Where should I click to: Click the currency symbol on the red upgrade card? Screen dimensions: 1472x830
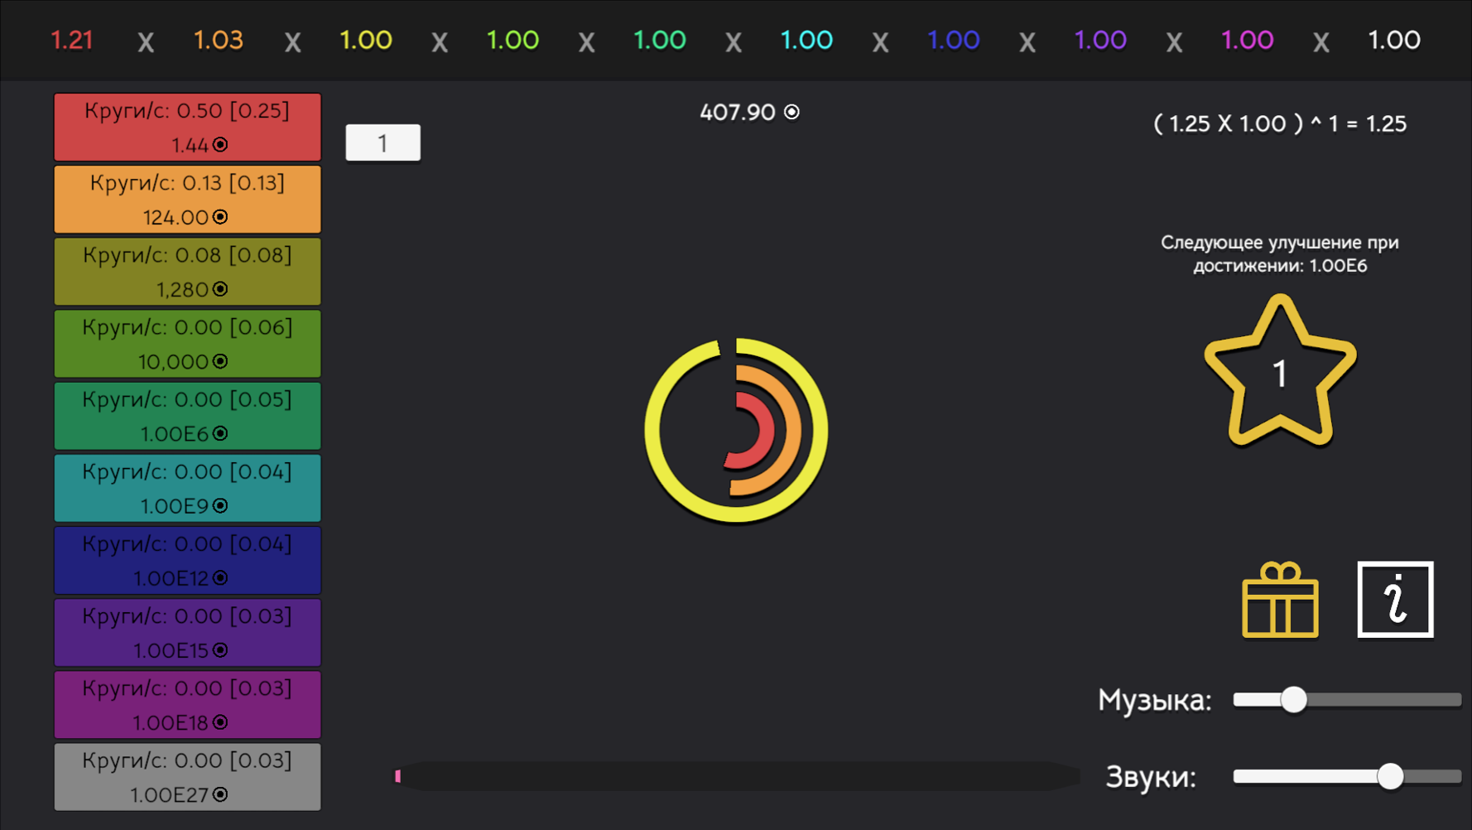point(218,145)
